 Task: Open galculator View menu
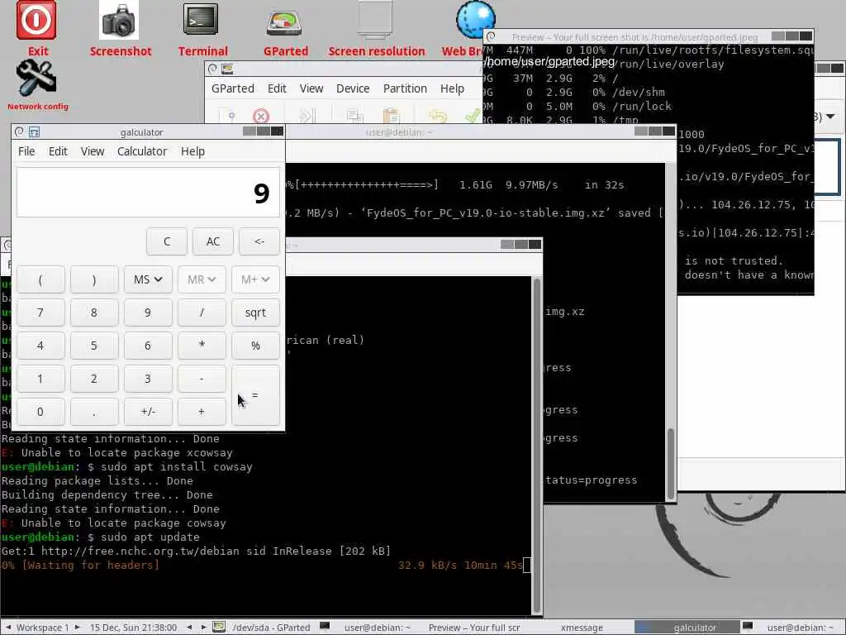[93, 151]
